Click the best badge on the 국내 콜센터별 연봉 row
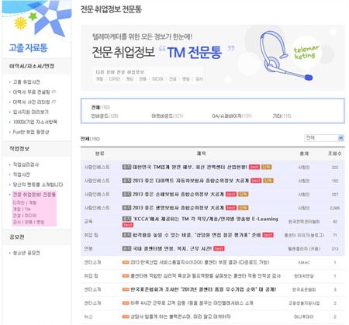 coord(219,248)
